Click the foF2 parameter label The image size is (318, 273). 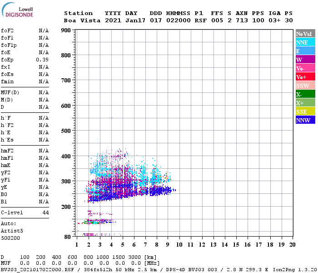point(7,30)
